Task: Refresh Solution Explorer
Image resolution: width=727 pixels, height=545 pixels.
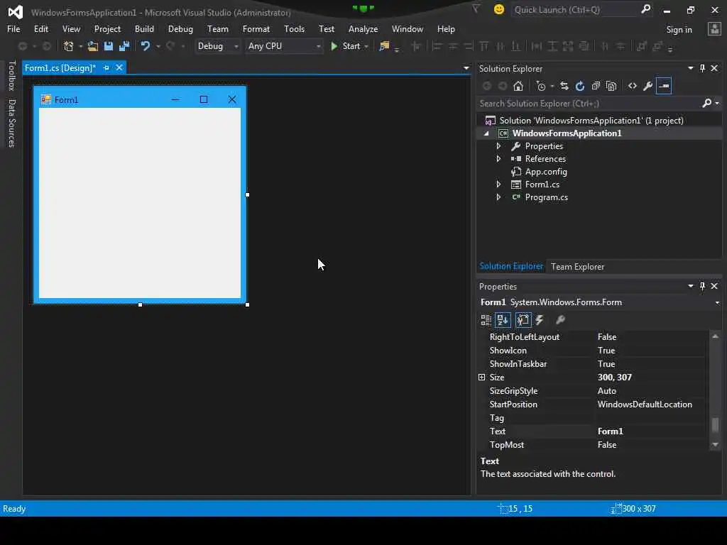Action: pos(580,86)
